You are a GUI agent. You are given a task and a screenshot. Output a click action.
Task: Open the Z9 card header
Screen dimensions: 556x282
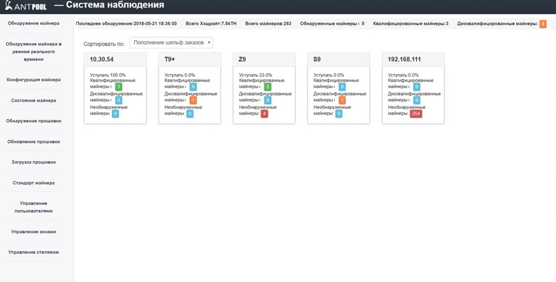264,59
